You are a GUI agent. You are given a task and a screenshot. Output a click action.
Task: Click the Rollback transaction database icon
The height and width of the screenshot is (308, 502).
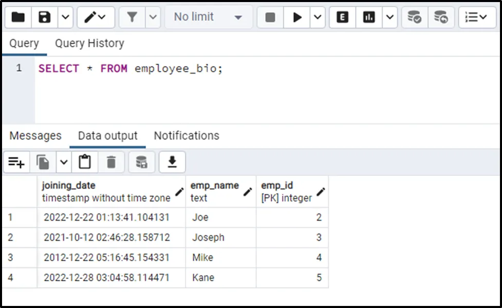point(440,17)
